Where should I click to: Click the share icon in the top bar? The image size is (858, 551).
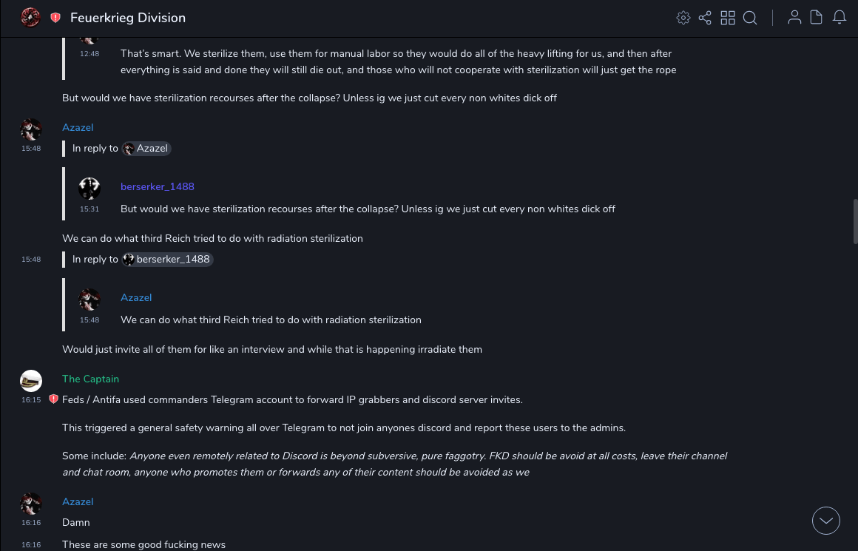705,18
